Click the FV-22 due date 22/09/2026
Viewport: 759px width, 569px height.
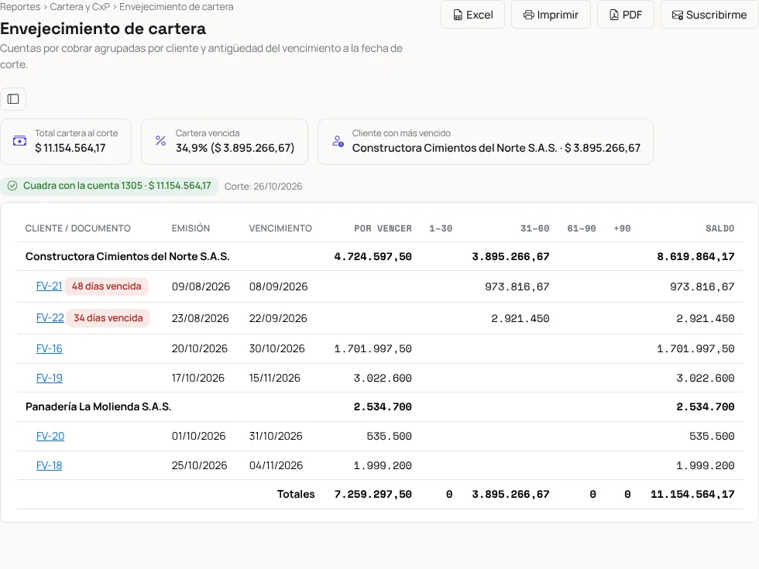pos(278,318)
